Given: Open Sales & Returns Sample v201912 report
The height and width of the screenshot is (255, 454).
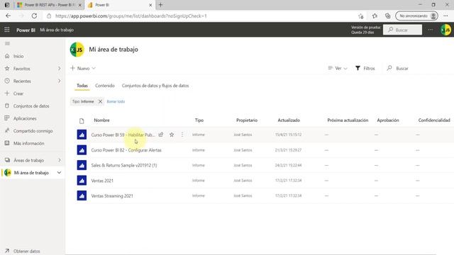Looking at the screenshot, I should 124,165.
